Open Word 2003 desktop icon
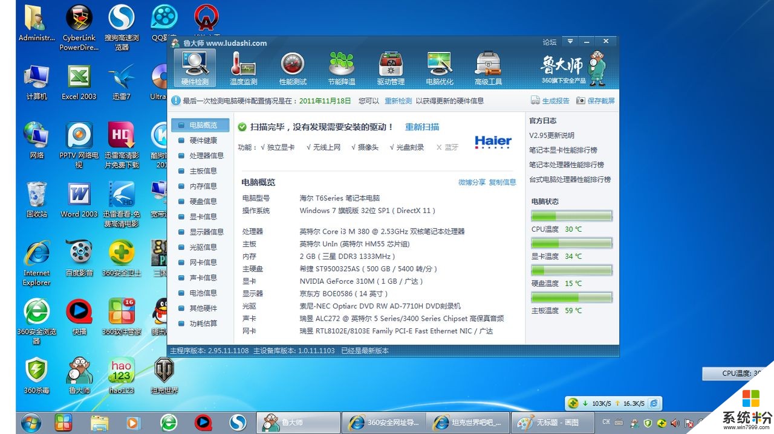Screen dimensions: 774x434 point(79,200)
